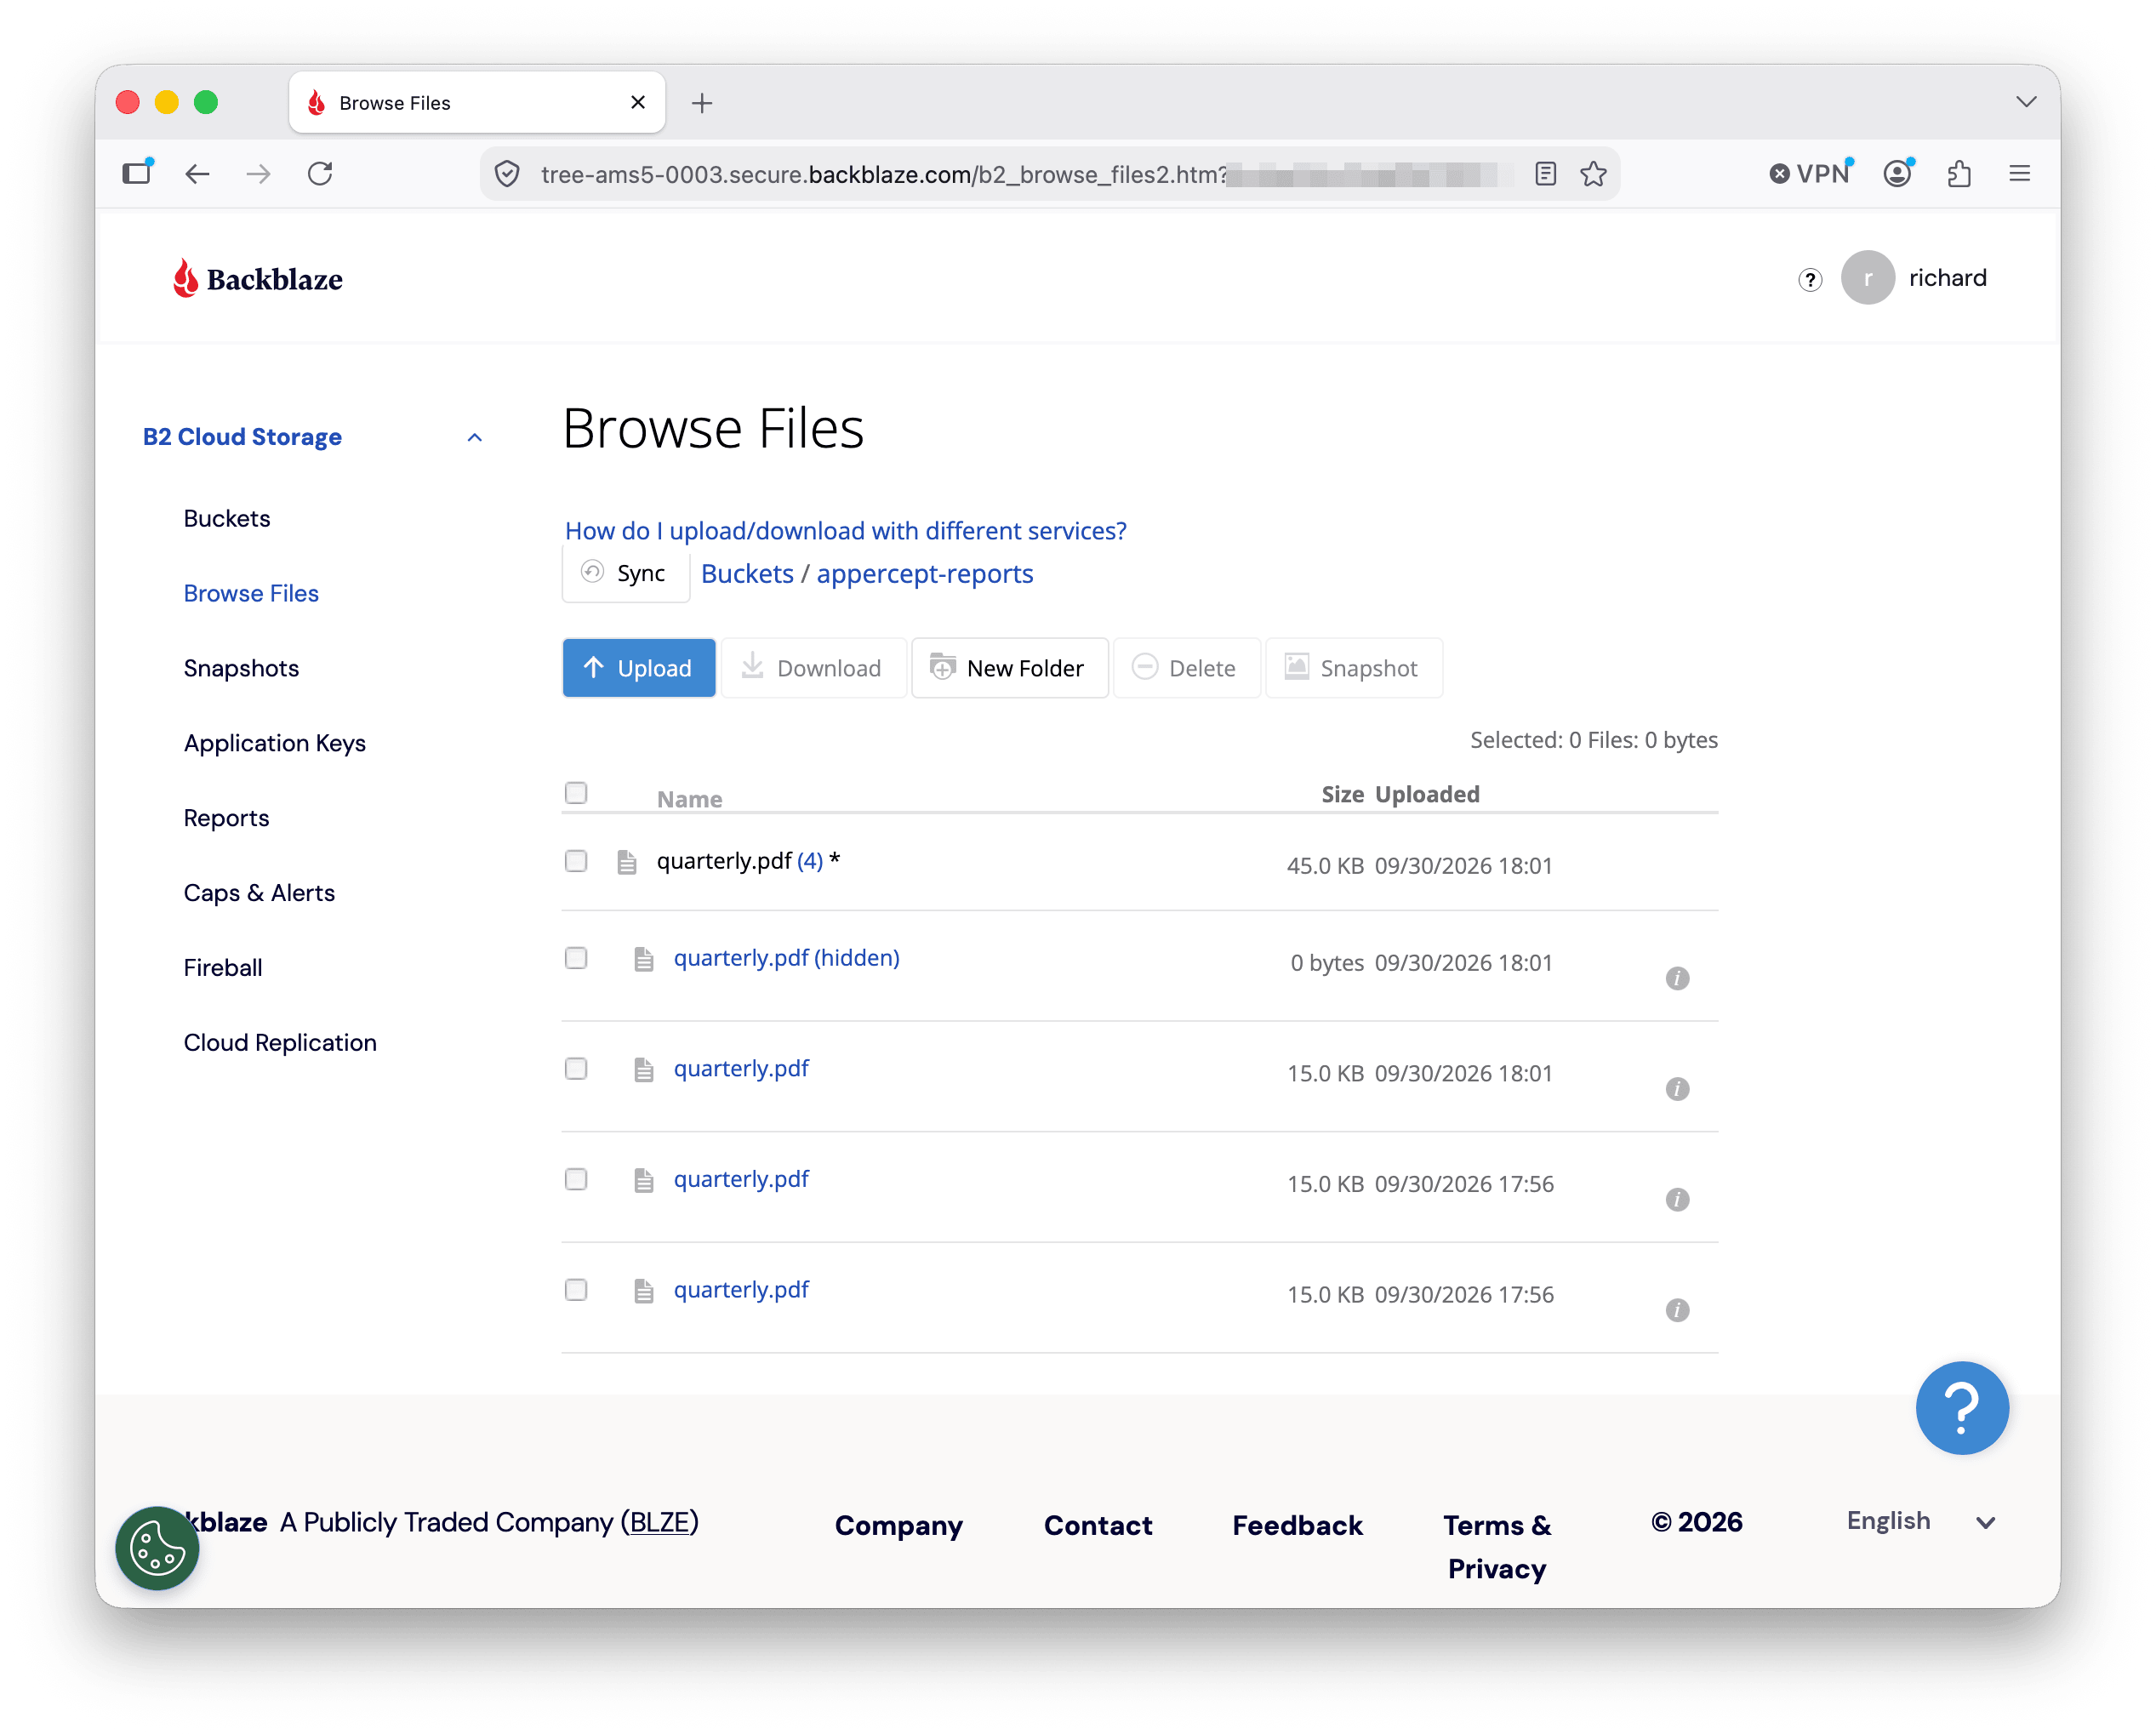Open Caps & Alerts in the sidebar

259,893
